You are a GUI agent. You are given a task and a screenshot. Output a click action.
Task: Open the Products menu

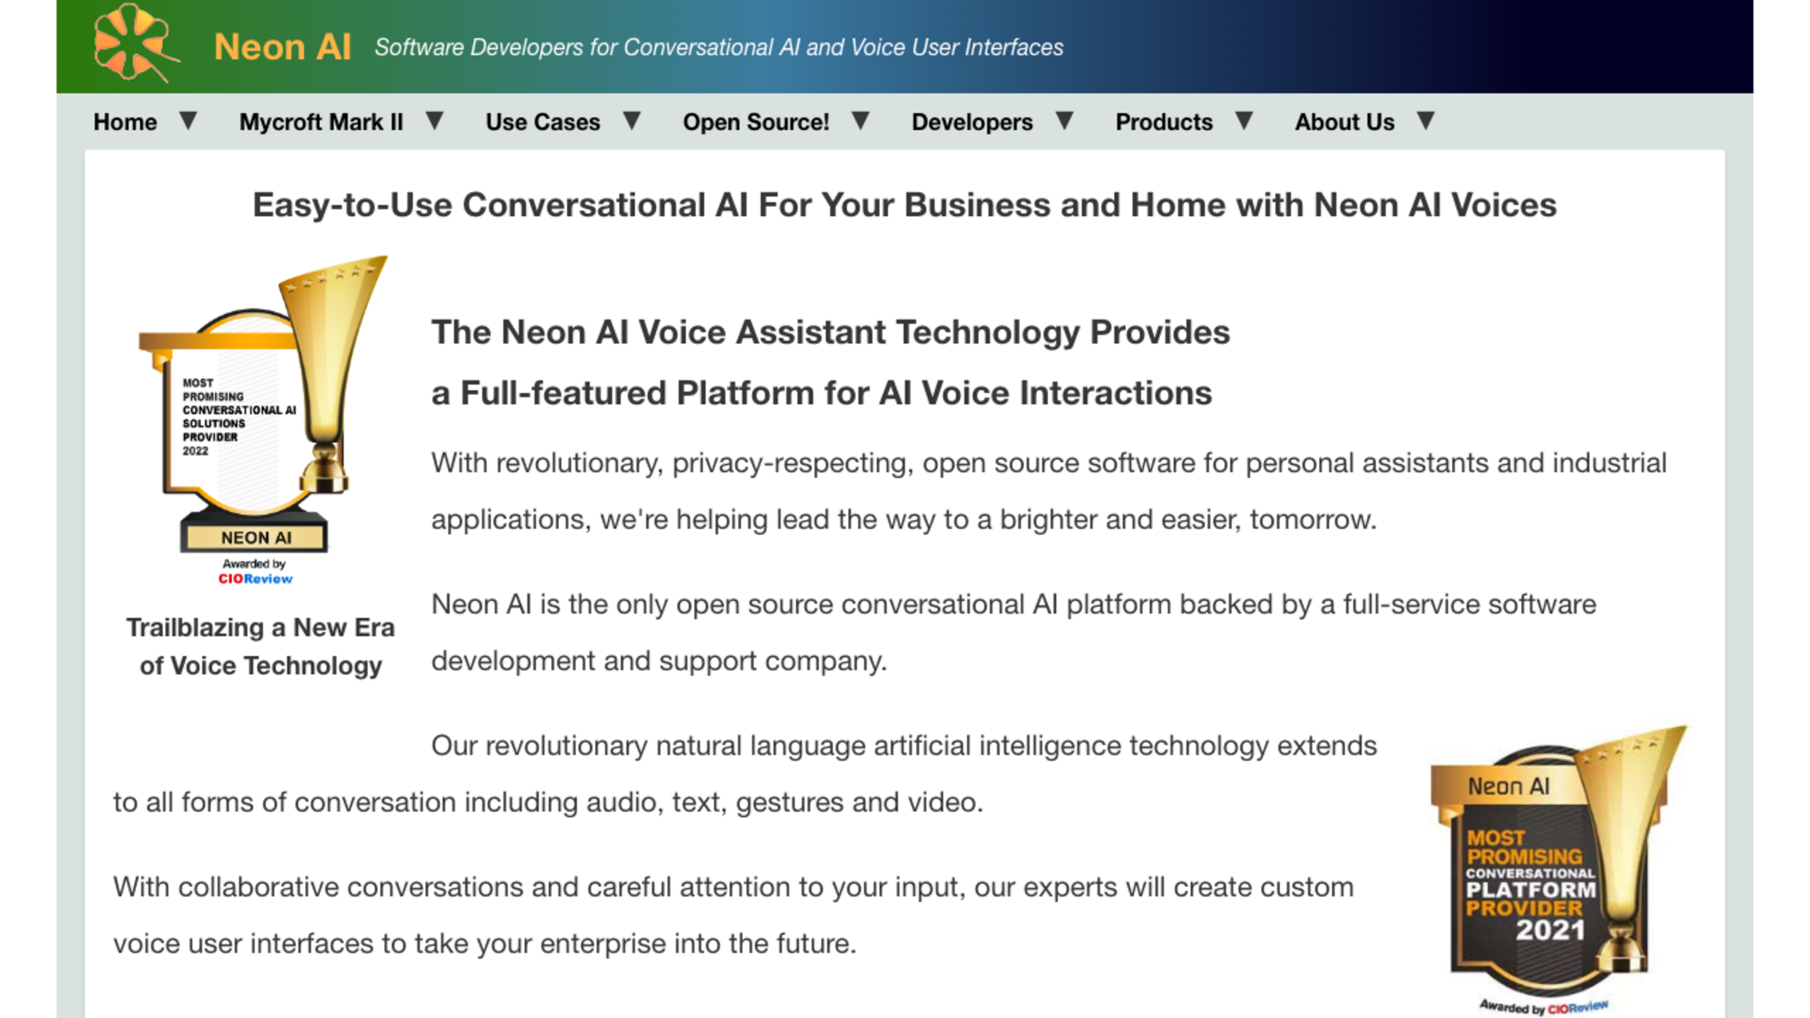(1164, 122)
